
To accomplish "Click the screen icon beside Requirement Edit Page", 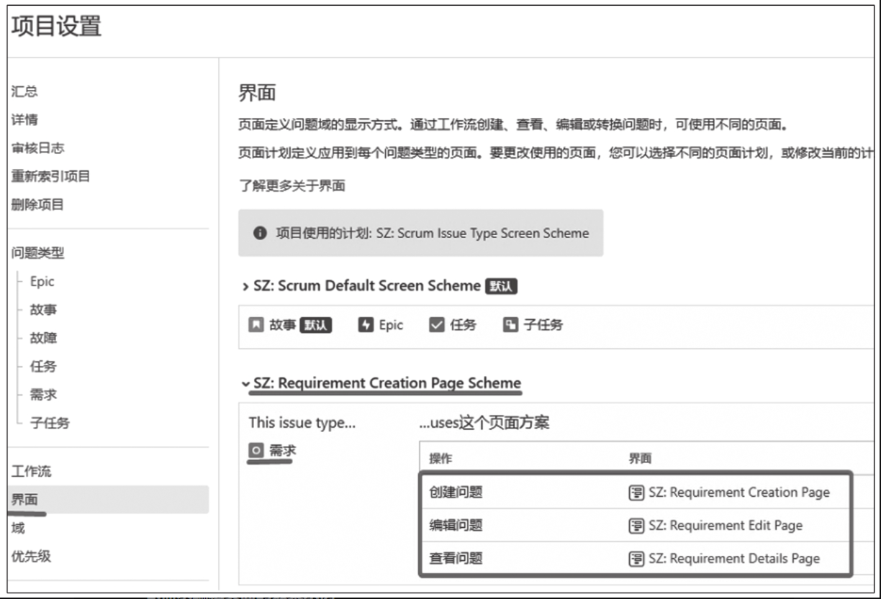I will click(636, 526).
